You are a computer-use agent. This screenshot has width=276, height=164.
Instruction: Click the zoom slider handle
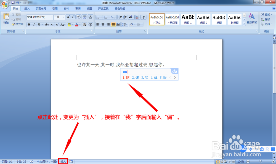(x=261, y=162)
